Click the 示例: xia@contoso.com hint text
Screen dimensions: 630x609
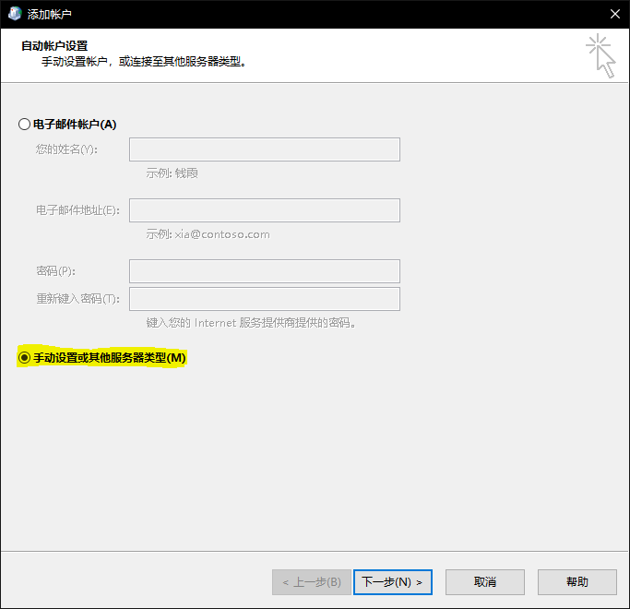tap(208, 234)
